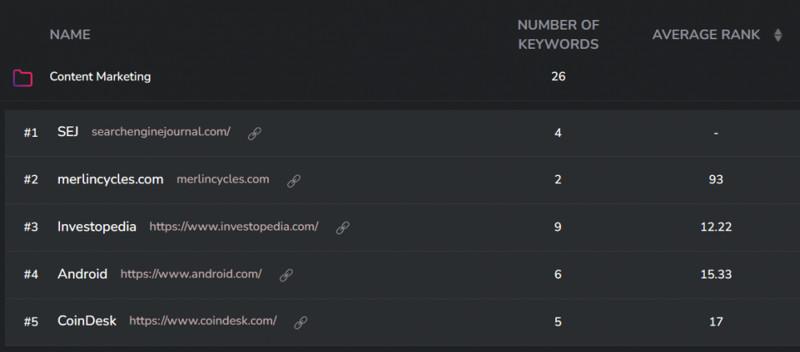Image resolution: width=800 pixels, height=352 pixels.
Task: Open the CoinDesk name
Action: click(86, 322)
